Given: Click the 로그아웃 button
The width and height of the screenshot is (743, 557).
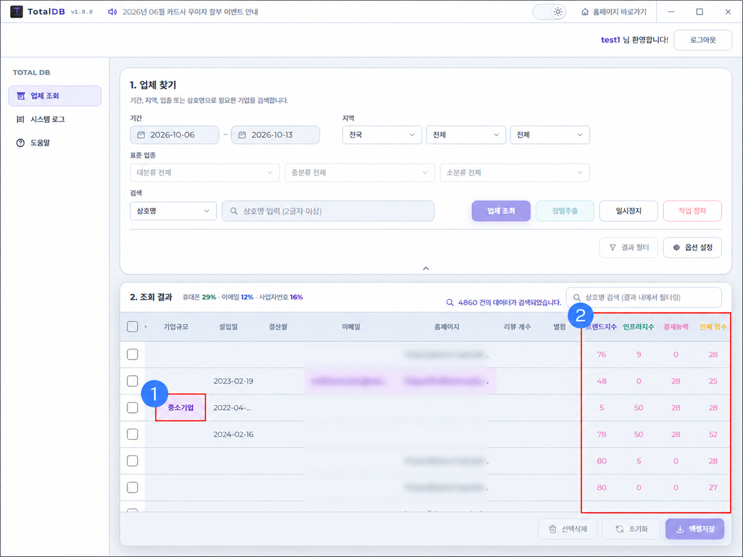Looking at the screenshot, I should coord(702,40).
